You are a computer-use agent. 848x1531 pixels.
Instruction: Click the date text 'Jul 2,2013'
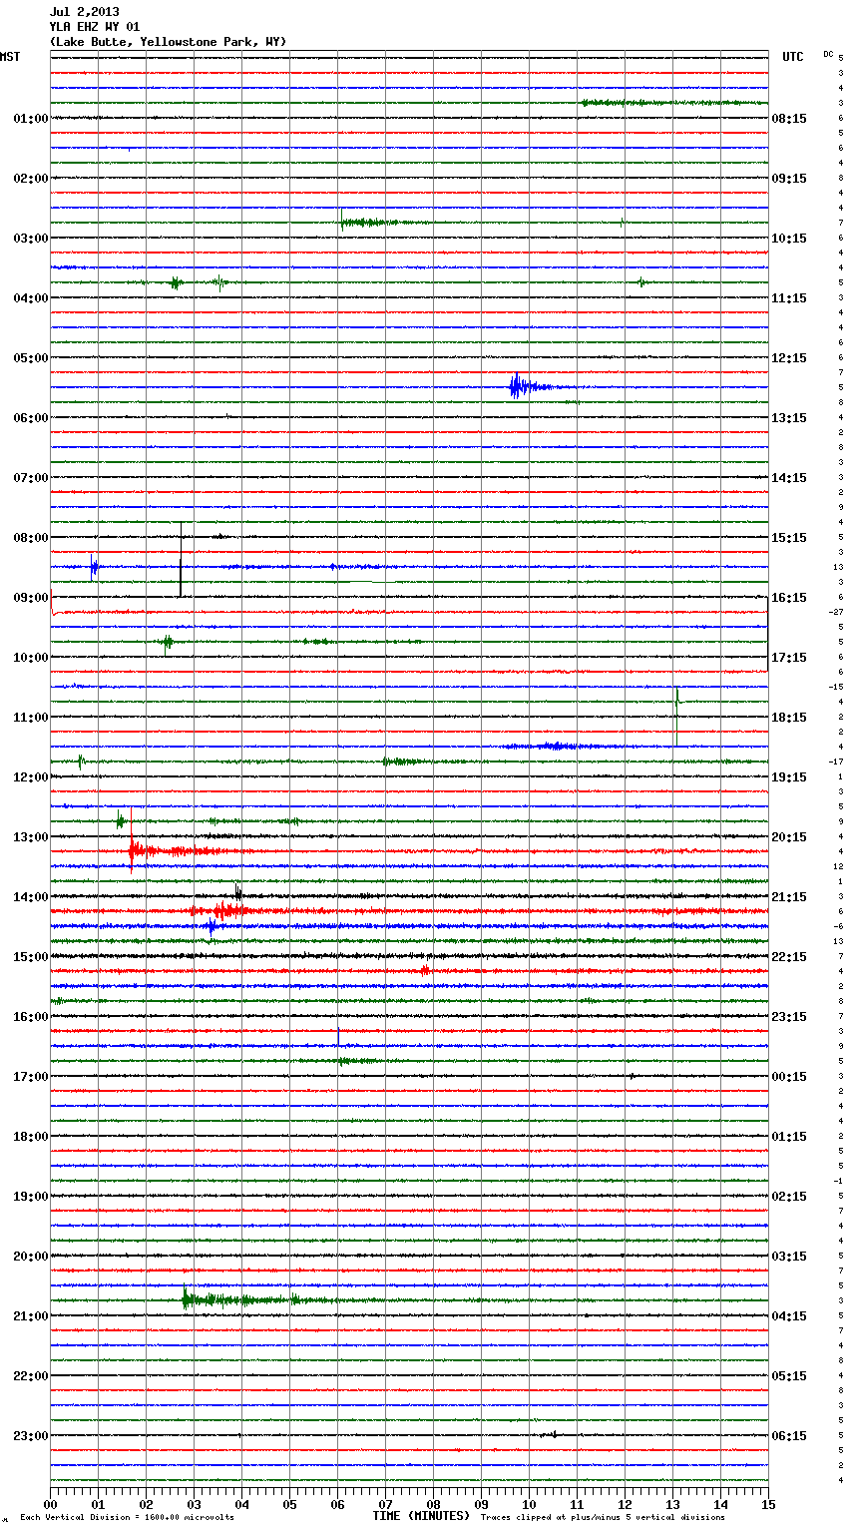(84, 12)
